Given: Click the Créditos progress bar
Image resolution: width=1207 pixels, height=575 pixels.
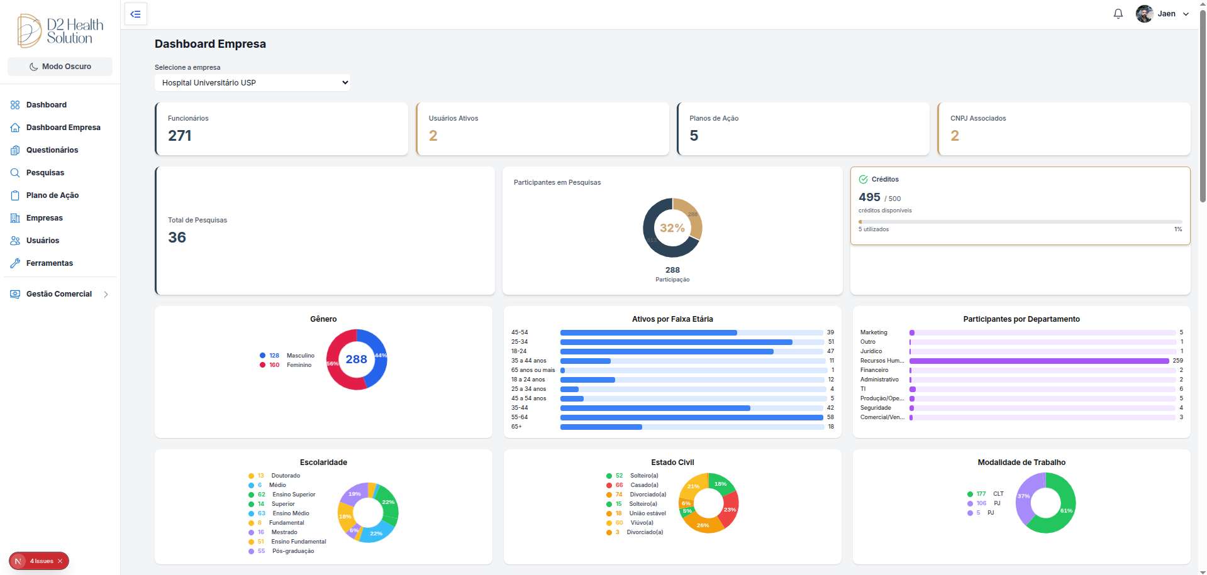Looking at the screenshot, I should point(1019,221).
